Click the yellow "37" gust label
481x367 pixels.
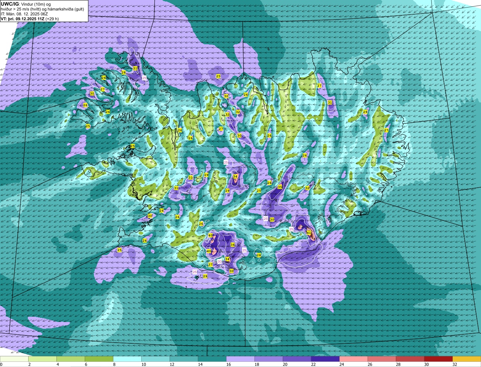(210, 265)
